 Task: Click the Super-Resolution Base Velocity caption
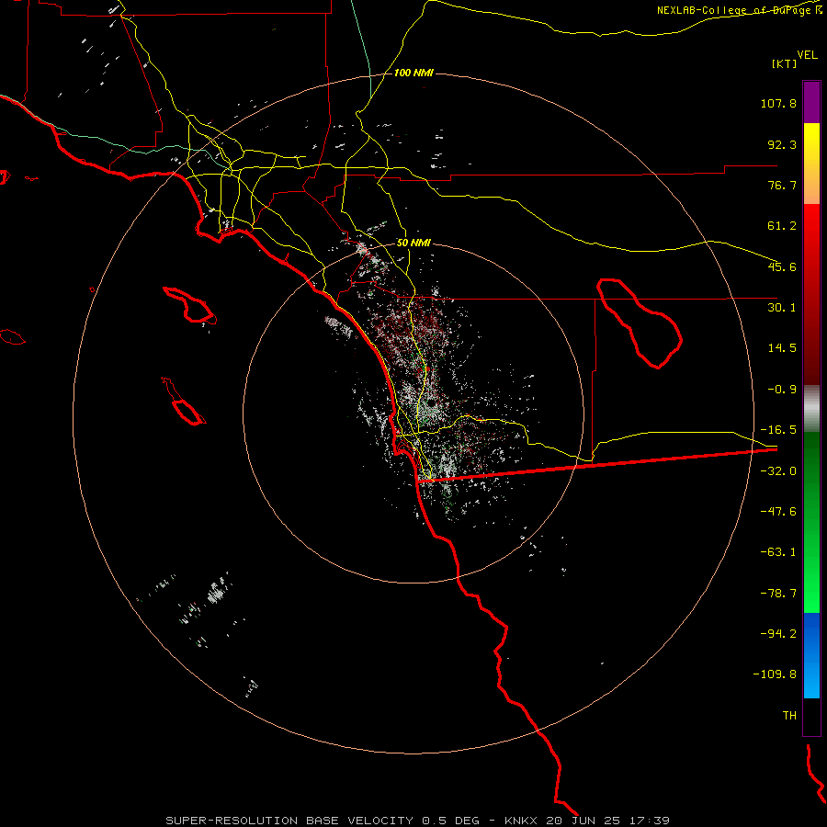pos(417,821)
